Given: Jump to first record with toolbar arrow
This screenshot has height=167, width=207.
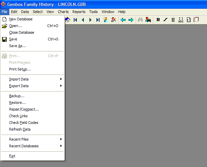Looking at the screenshot, I should pos(75,20).
